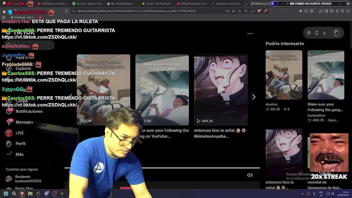Click the translate page icon
352x198 pixels.
[240, 11]
